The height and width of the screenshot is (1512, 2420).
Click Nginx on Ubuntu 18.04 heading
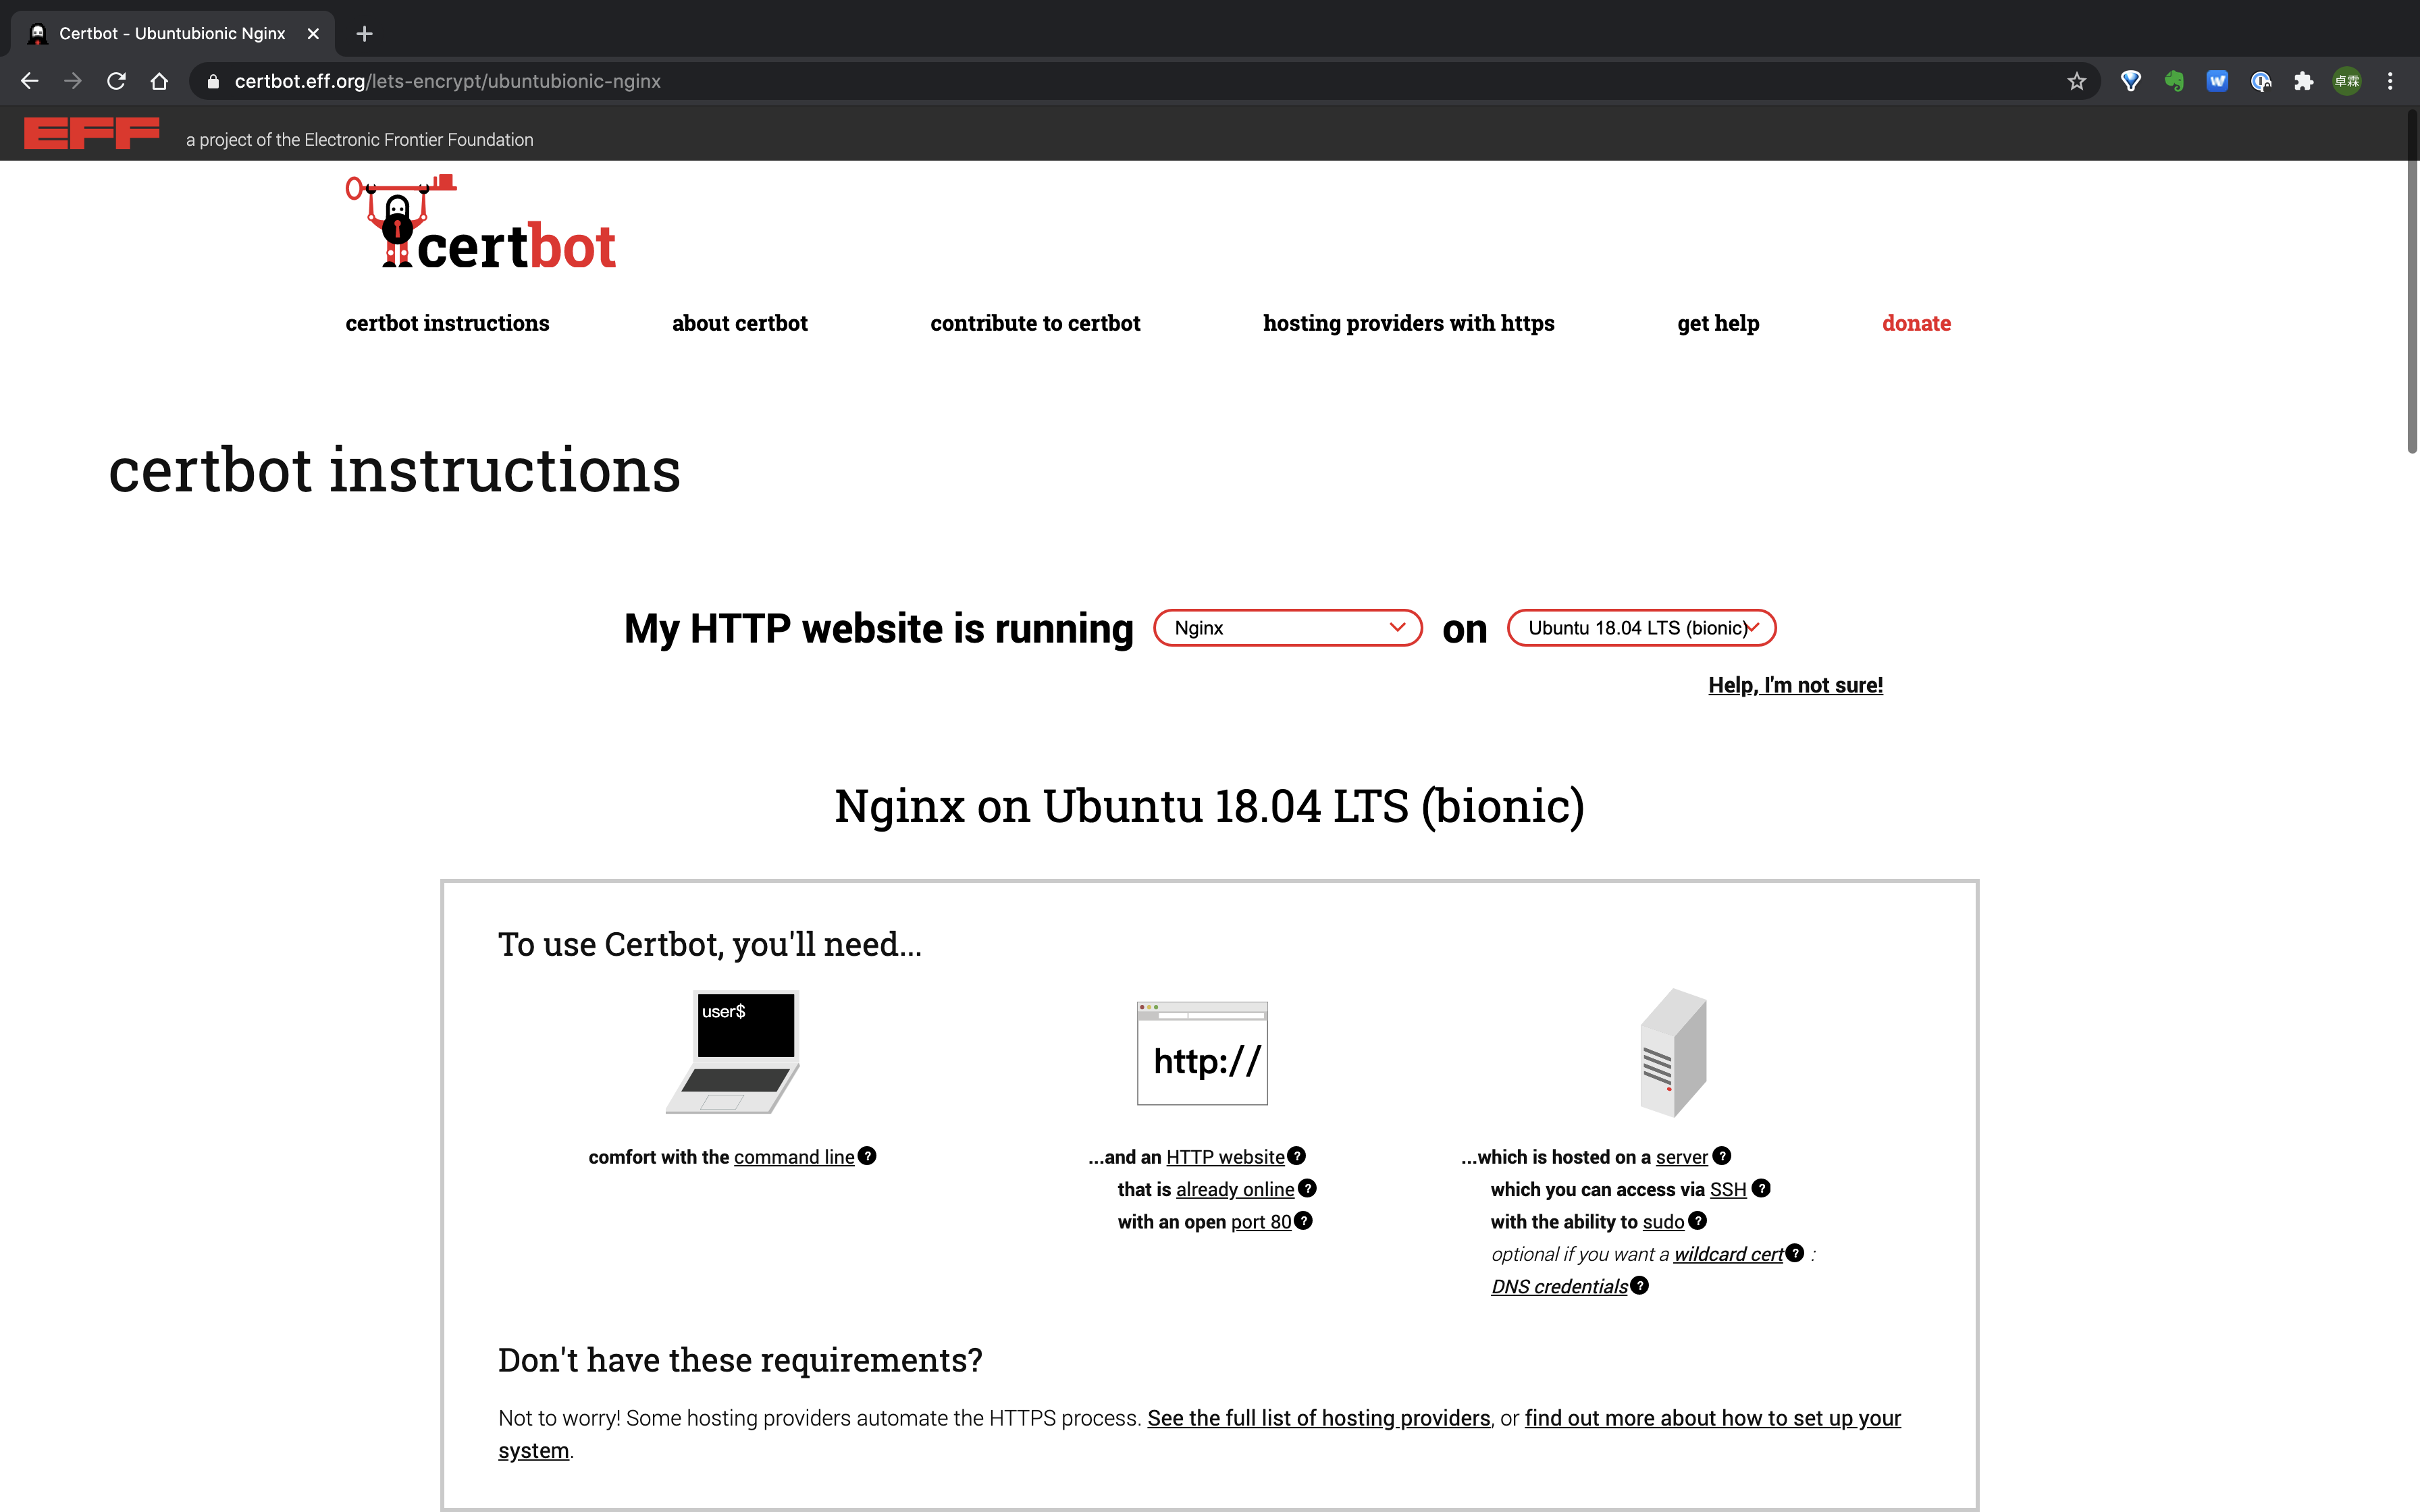pos(1209,806)
